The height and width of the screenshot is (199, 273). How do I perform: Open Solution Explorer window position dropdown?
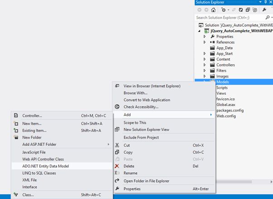coord(260,2)
